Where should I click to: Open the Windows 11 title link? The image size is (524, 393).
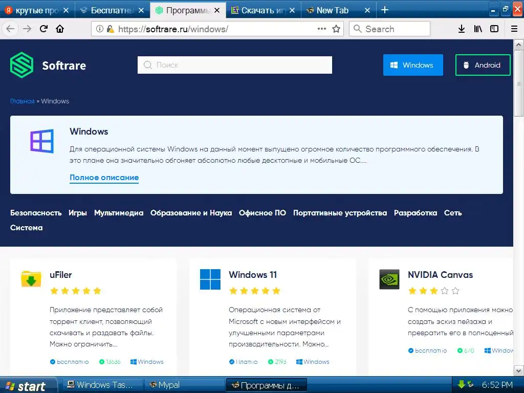click(253, 275)
